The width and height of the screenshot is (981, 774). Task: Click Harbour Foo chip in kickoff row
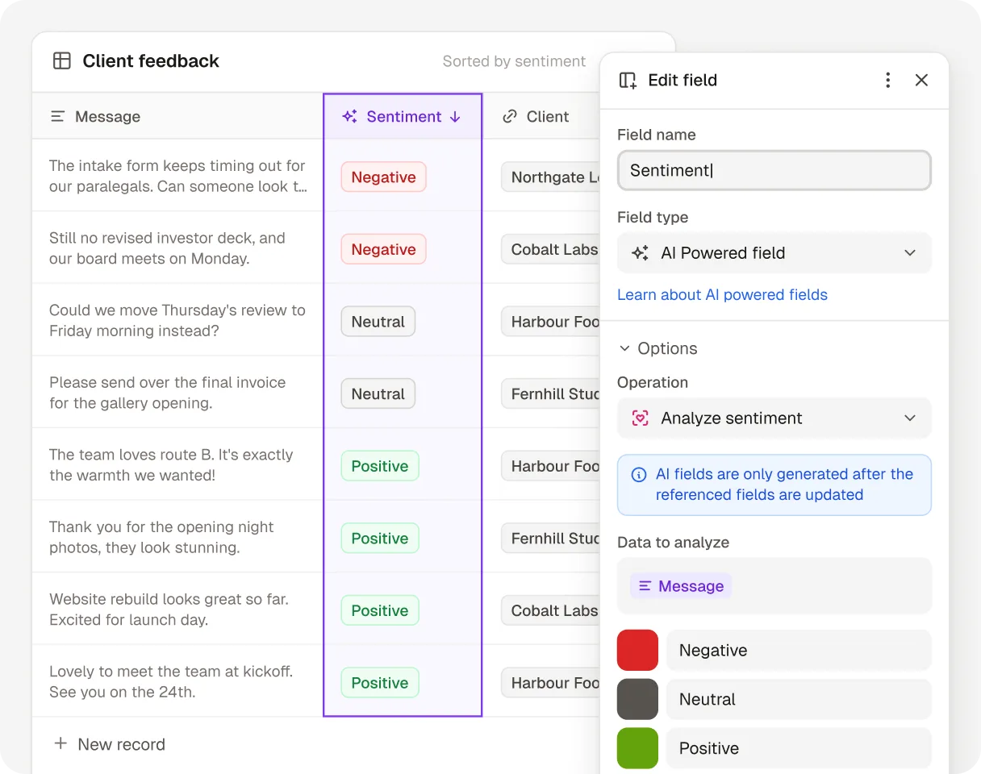[550, 683]
